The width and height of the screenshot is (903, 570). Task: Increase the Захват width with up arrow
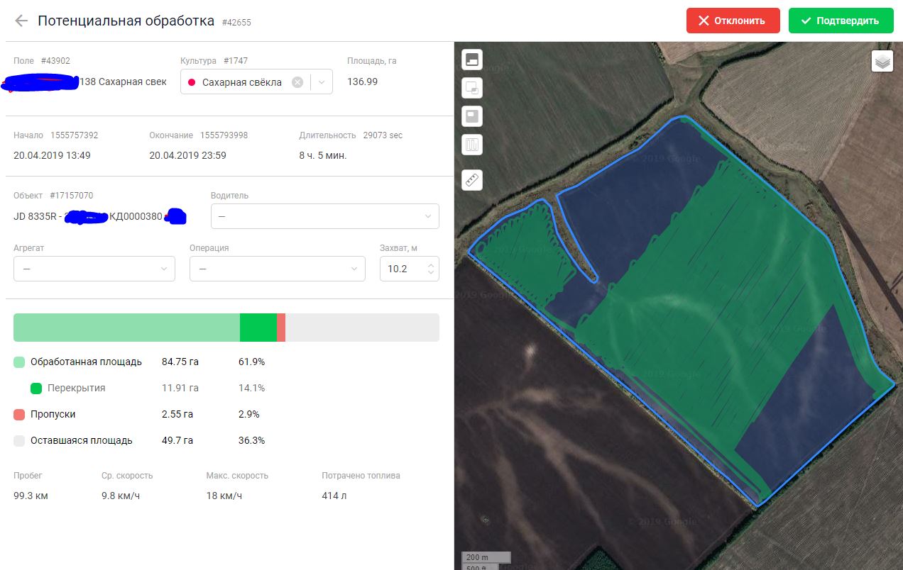(430, 264)
